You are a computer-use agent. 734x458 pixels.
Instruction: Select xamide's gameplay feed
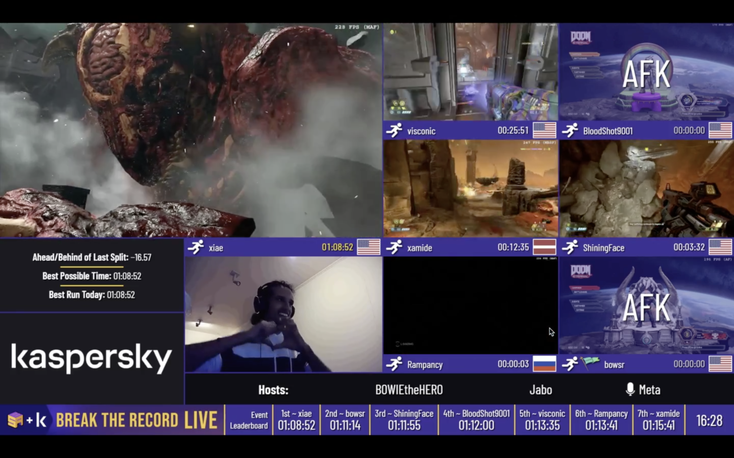tap(471, 189)
